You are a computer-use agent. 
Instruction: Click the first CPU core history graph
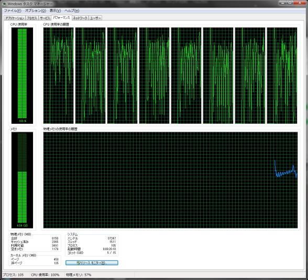pyautogui.click(x=58, y=76)
